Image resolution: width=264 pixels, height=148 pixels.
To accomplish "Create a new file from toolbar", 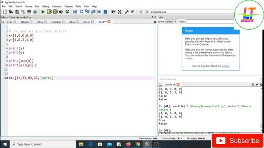I will (x=5, y=12).
